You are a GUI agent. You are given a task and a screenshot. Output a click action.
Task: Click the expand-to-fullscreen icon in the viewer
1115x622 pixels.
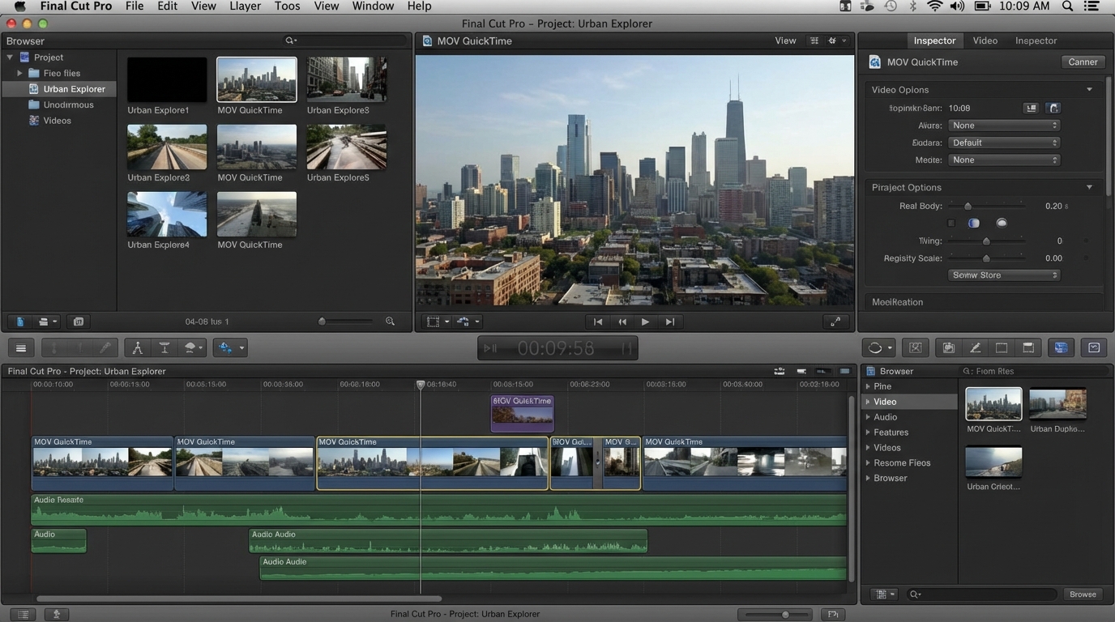(835, 321)
